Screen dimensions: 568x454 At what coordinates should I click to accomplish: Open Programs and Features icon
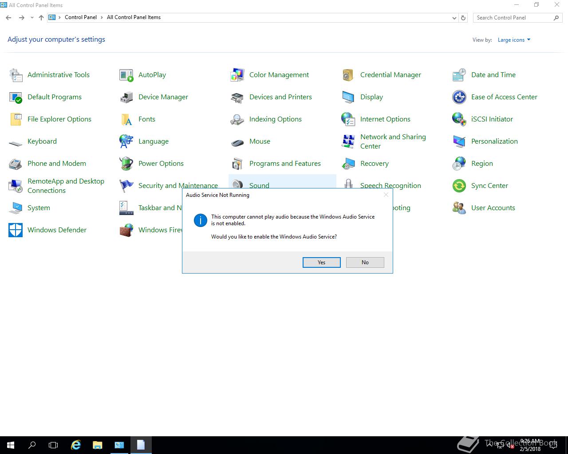pyautogui.click(x=237, y=164)
